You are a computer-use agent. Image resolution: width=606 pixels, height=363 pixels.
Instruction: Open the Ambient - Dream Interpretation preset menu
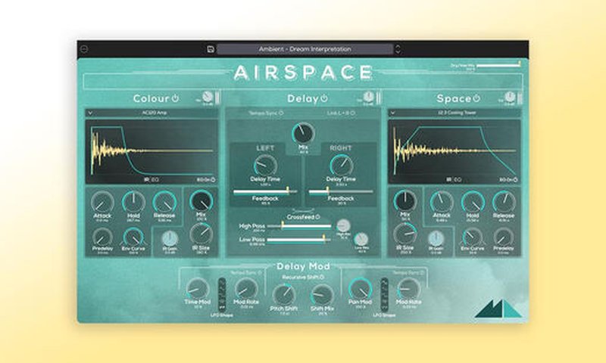pyautogui.click(x=303, y=49)
